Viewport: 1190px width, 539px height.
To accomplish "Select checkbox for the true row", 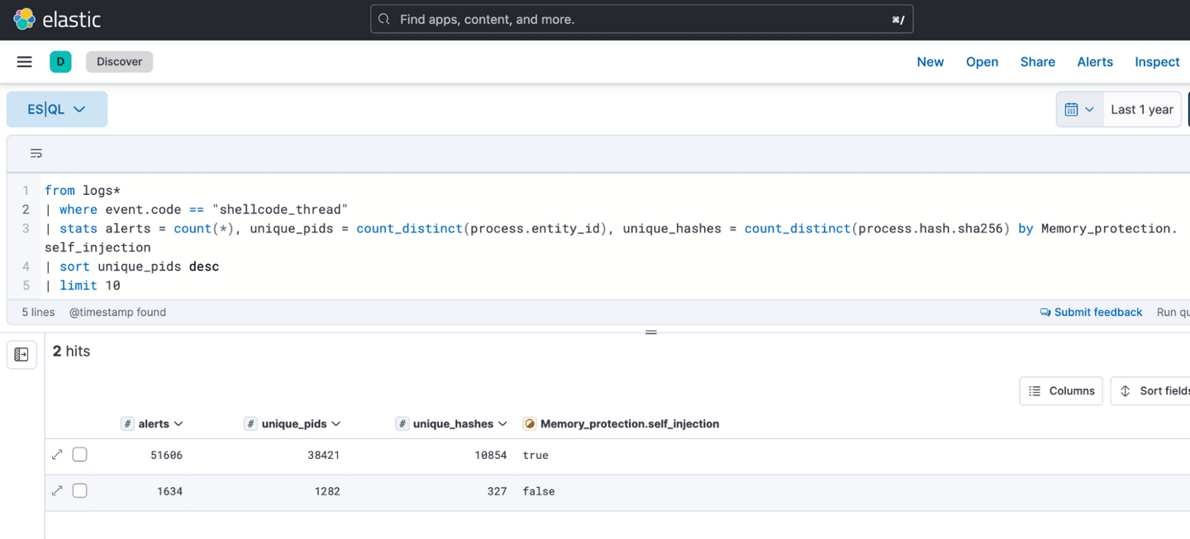I will click(80, 455).
